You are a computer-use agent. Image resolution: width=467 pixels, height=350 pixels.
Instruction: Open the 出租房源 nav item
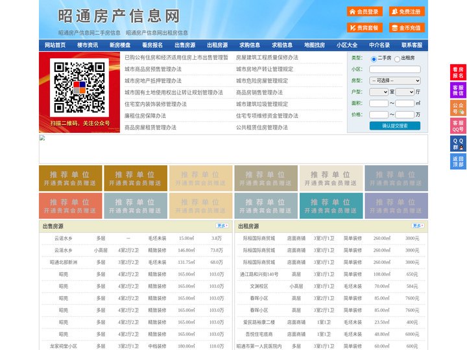[217, 45]
